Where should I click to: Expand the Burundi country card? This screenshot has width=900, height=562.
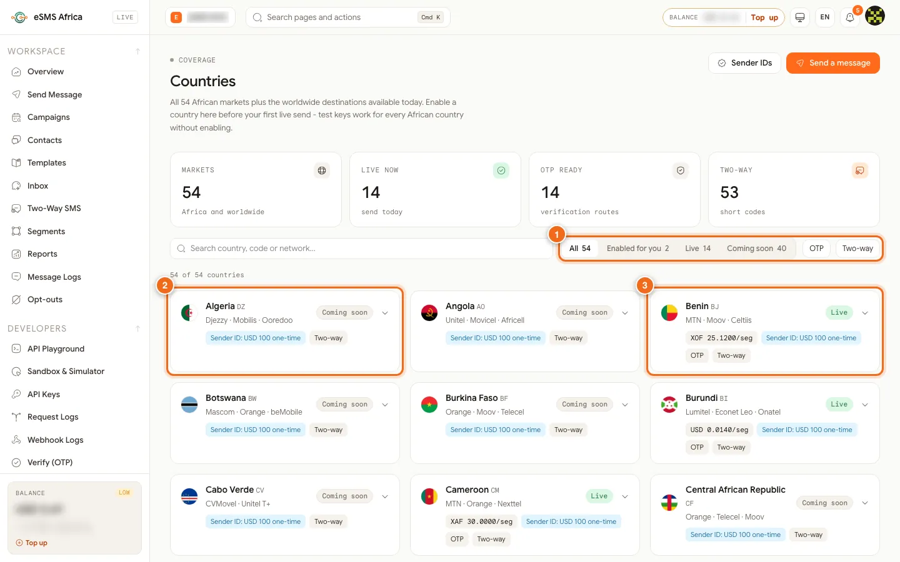coord(865,405)
